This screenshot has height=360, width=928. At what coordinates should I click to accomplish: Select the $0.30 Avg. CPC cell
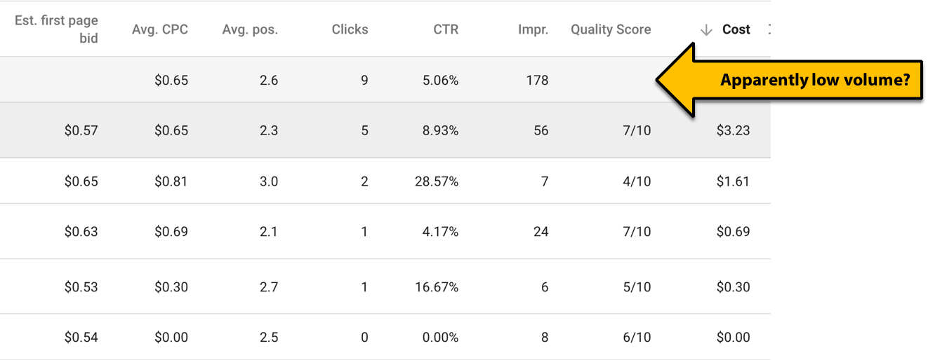171,287
